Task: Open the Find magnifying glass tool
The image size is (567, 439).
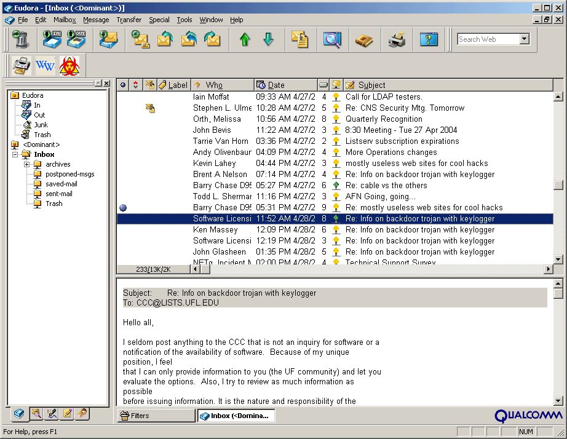Action: [x=332, y=39]
